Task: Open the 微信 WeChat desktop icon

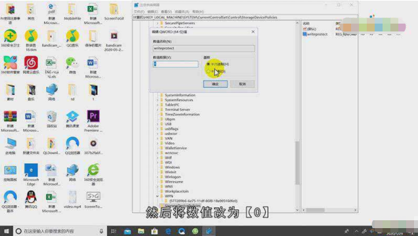Action: (72, 65)
